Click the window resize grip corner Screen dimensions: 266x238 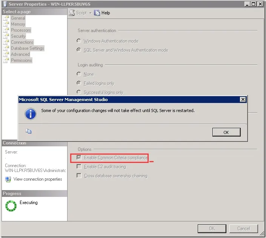(262, 233)
